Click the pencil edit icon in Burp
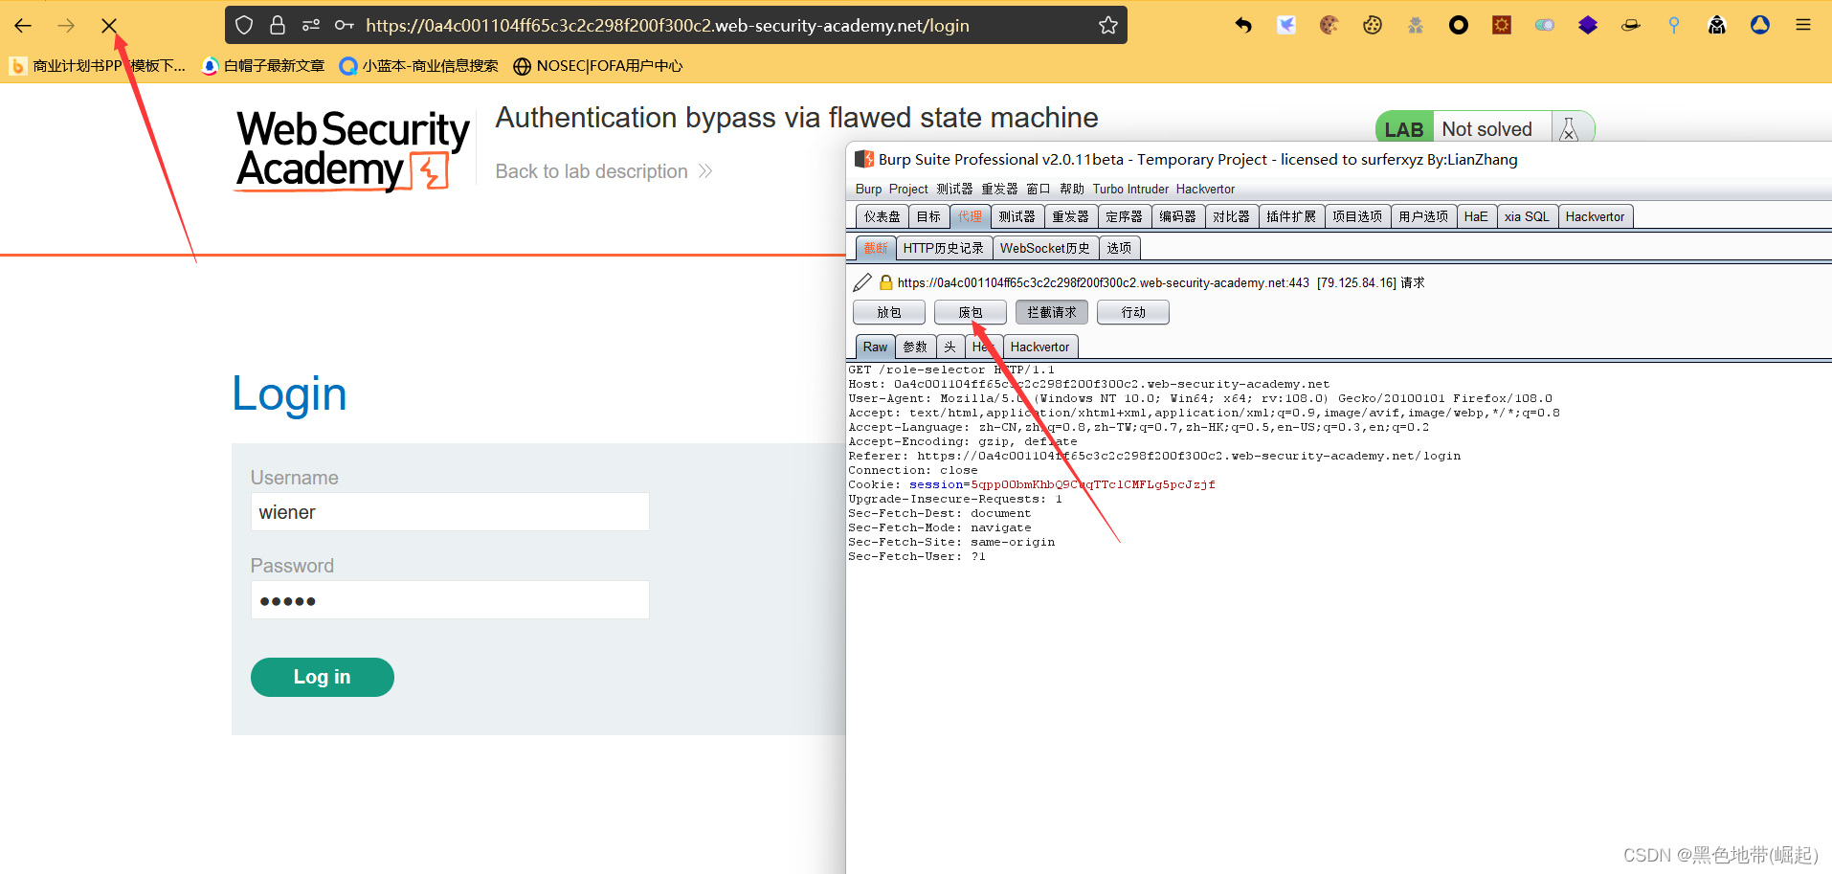Viewport: 1832px width, 874px height. (862, 282)
